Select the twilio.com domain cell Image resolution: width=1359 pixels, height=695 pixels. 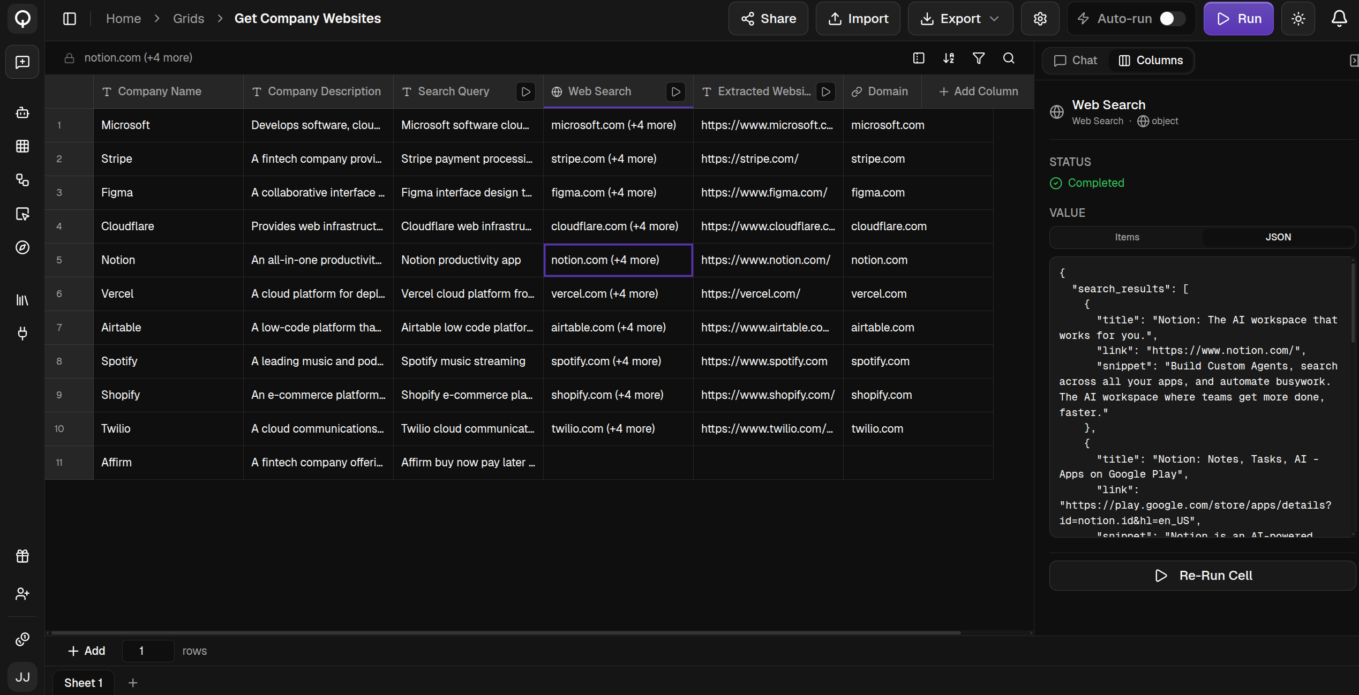pyautogui.click(x=918, y=429)
